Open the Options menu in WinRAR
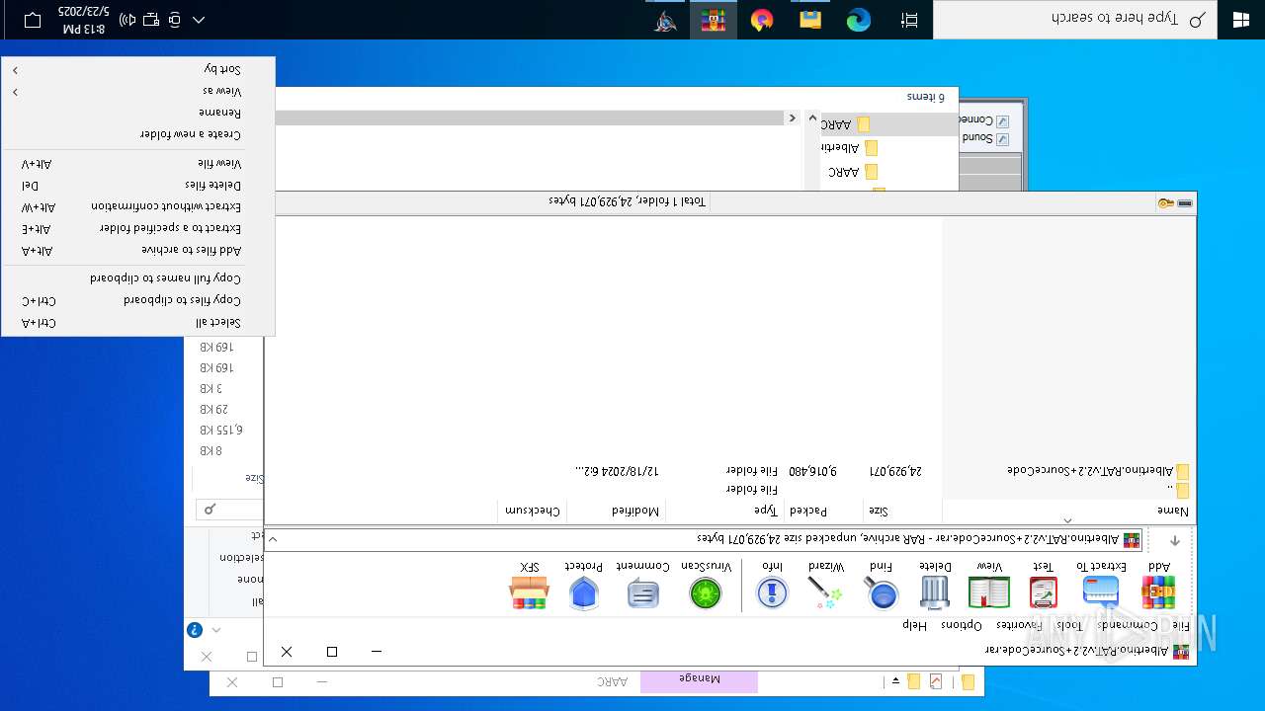 [962, 625]
